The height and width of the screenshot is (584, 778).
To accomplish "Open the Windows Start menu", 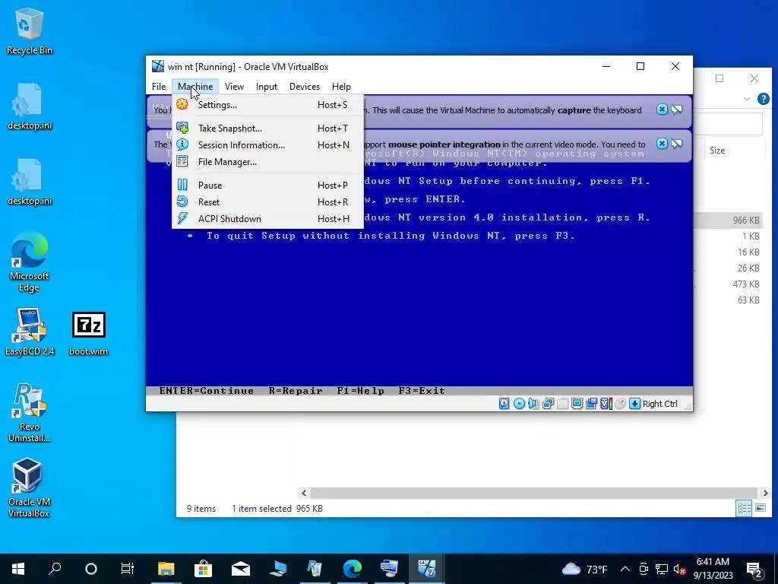I will point(18,569).
